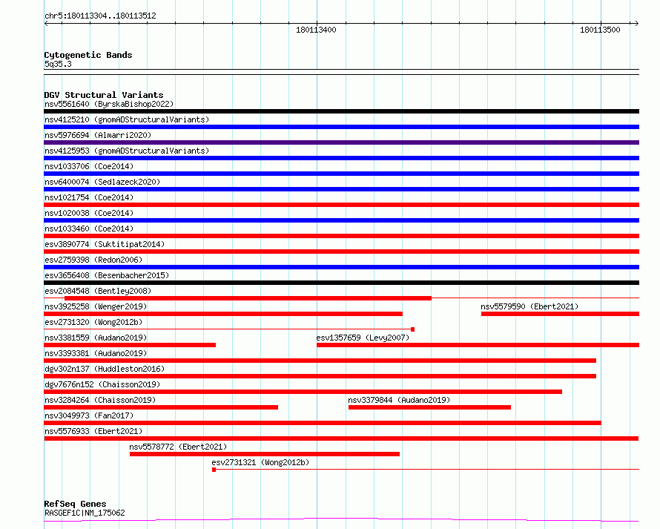Click the Cytogenetic Bands track title
This screenshot has width=660, height=529.
[x=88, y=55]
